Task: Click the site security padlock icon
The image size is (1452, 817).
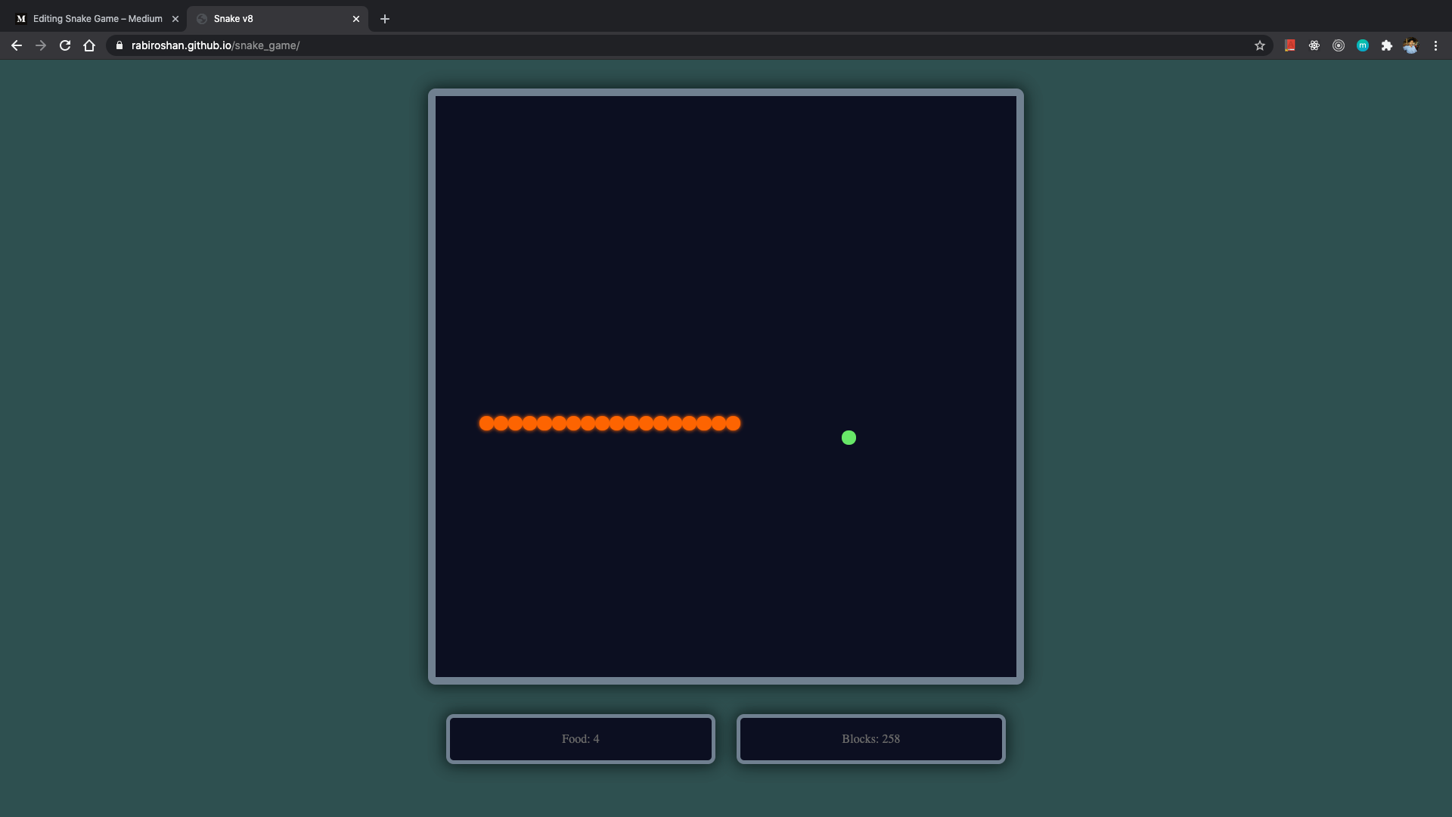Action: (119, 45)
